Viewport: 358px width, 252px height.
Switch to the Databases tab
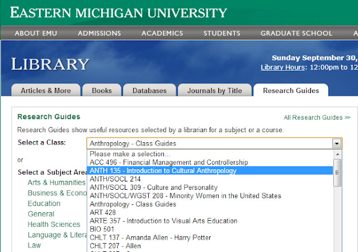coord(149,90)
